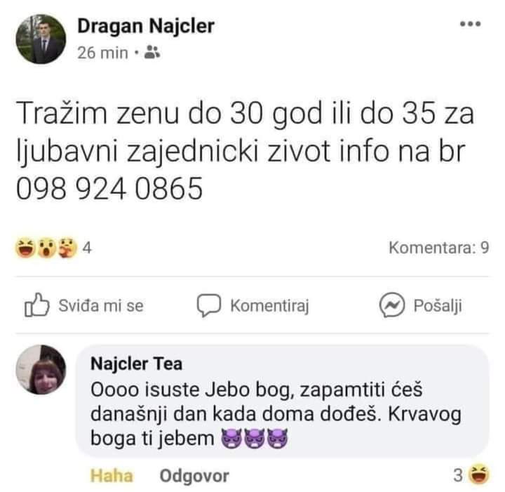Open Dragan Najcler's profile picture

point(41,39)
